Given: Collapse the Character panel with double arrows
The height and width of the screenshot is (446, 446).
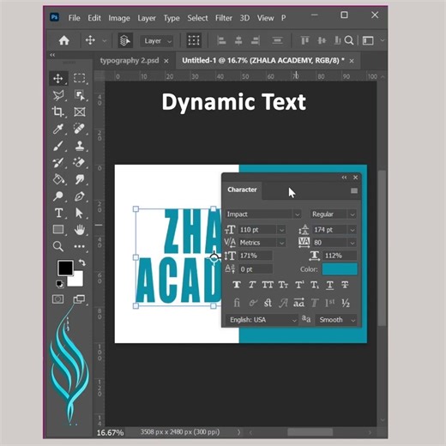Looking at the screenshot, I should 344,178.
